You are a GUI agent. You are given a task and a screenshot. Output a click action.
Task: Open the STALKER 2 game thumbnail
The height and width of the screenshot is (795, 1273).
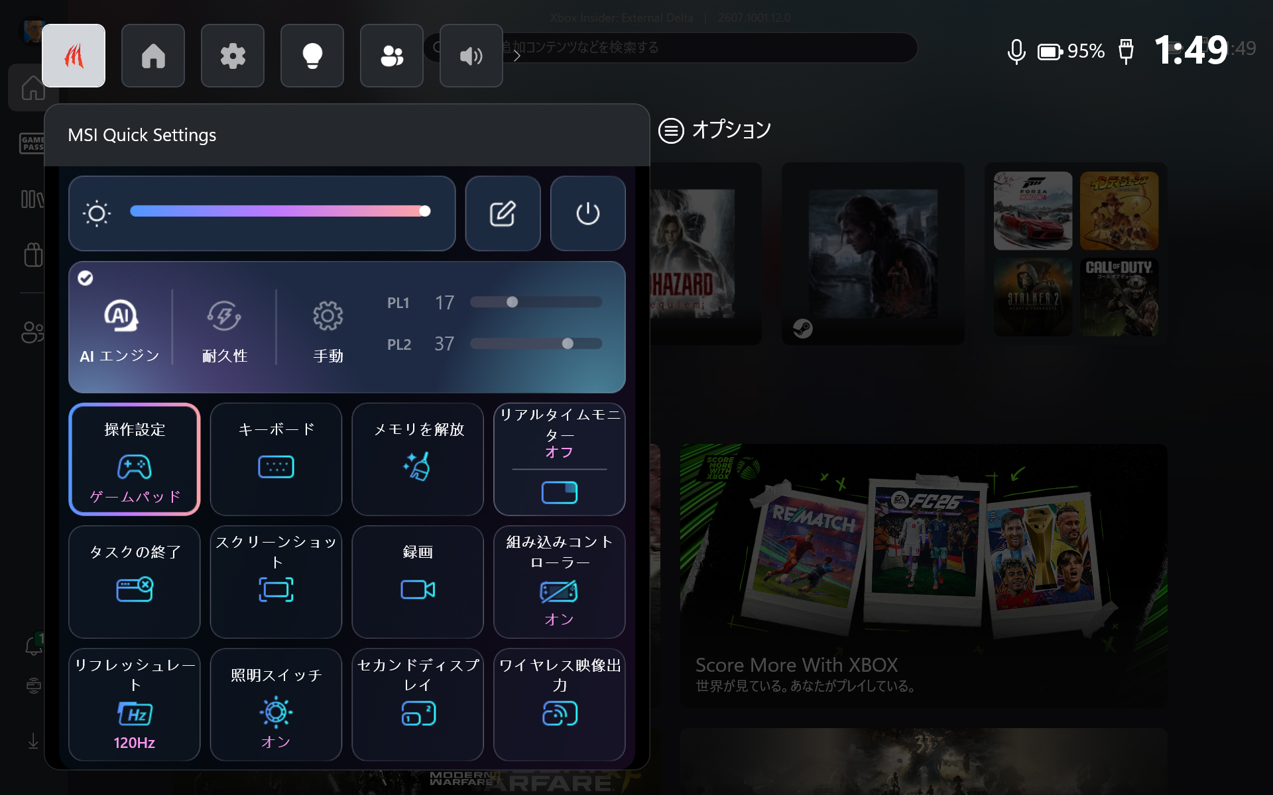pyautogui.click(x=1033, y=297)
